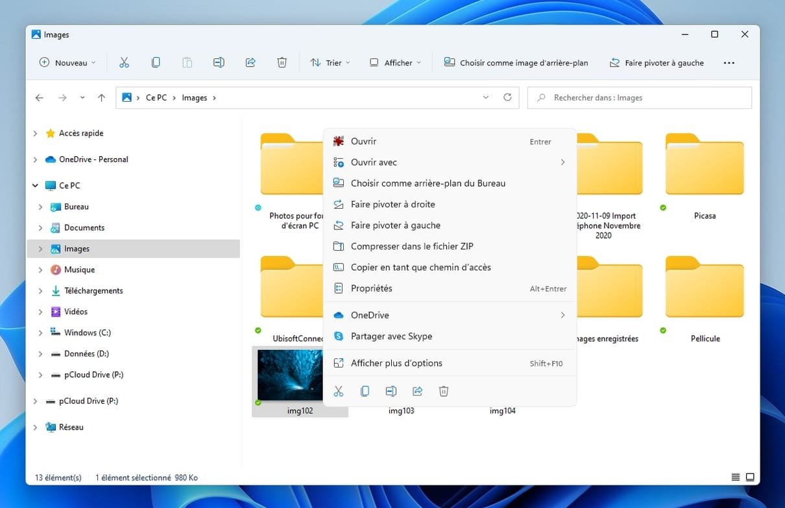The height and width of the screenshot is (508, 785).
Task: Copy using the context menu bottom icon
Action: tap(365, 391)
